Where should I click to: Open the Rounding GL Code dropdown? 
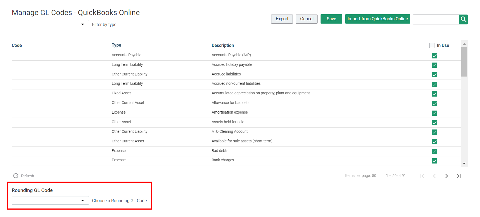pyautogui.click(x=50, y=200)
